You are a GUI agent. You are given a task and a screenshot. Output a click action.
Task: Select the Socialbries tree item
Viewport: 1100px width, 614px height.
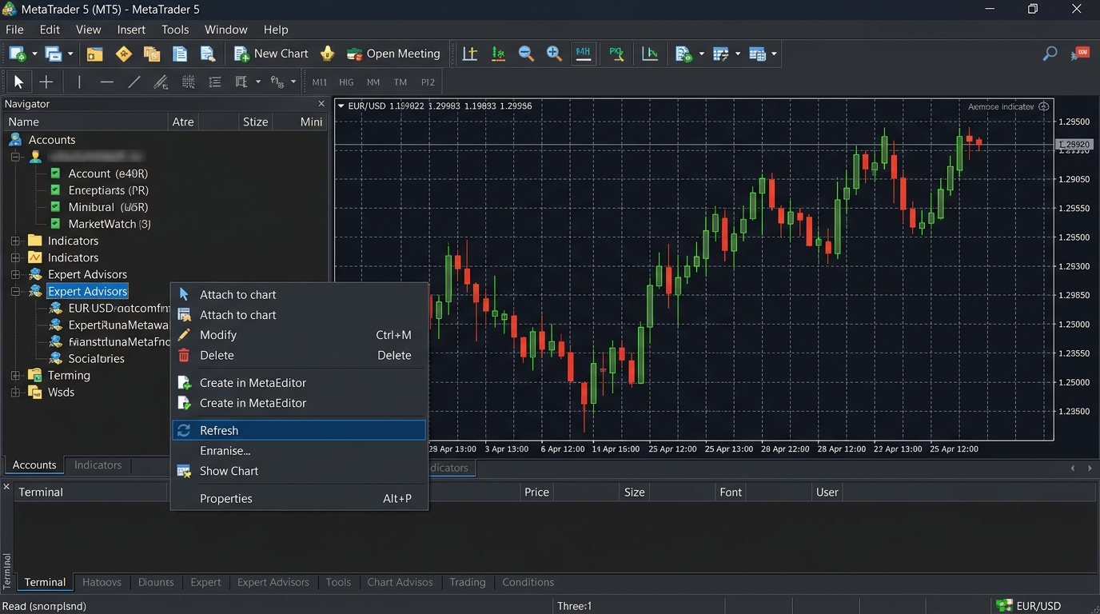click(96, 358)
